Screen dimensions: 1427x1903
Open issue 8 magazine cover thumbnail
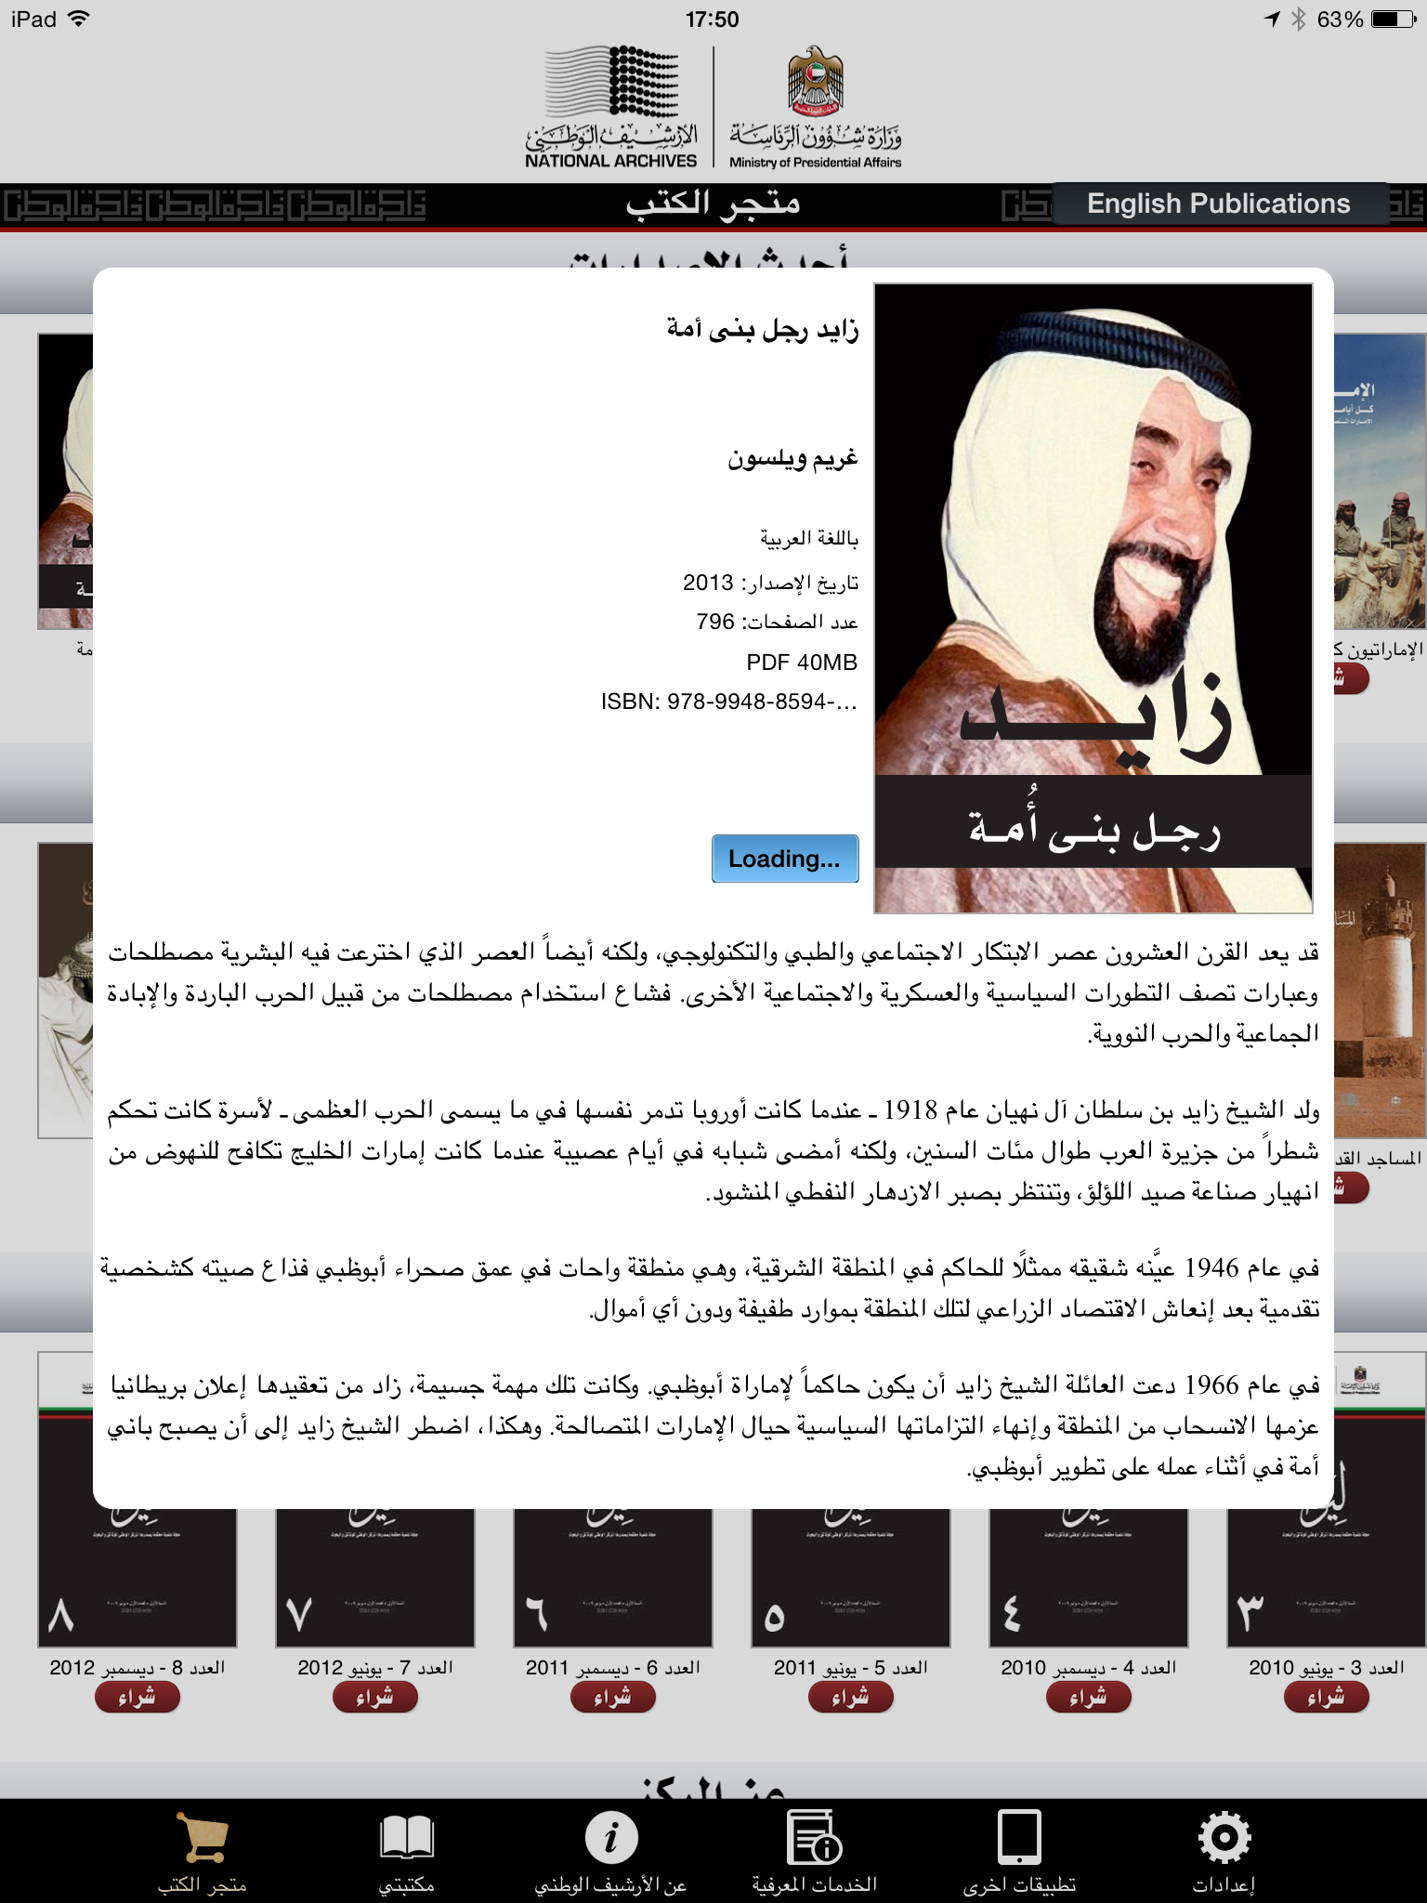point(137,1578)
